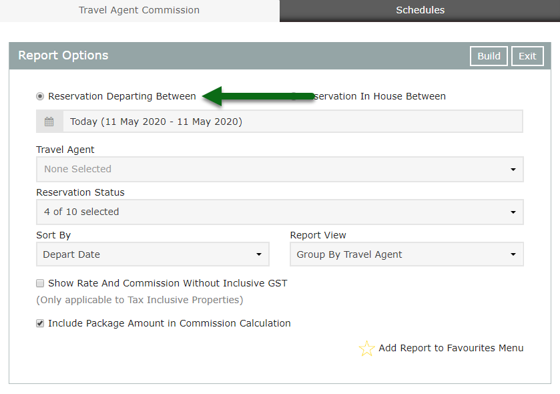Click the Exit button
Viewport: 560px width, 394px height.
[527, 56]
